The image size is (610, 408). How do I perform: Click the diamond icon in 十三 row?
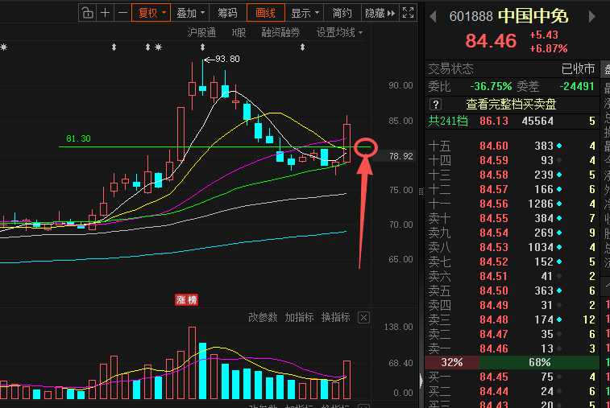[559, 175]
